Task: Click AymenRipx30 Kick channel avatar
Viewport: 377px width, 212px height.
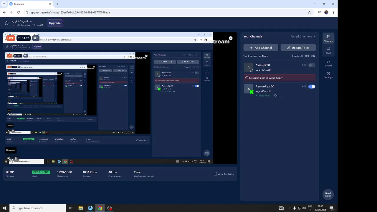Action: click(x=249, y=89)
